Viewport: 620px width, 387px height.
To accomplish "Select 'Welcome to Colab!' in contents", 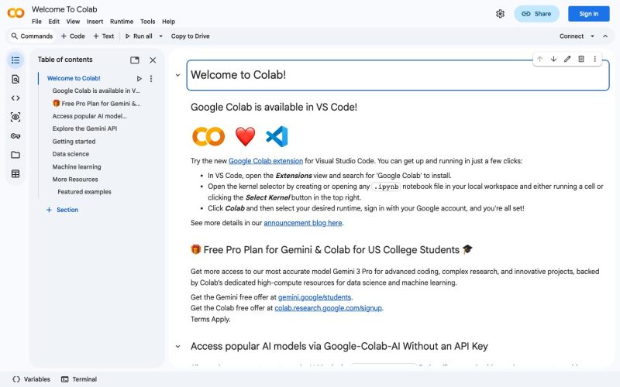I will [x=74, y=78].
